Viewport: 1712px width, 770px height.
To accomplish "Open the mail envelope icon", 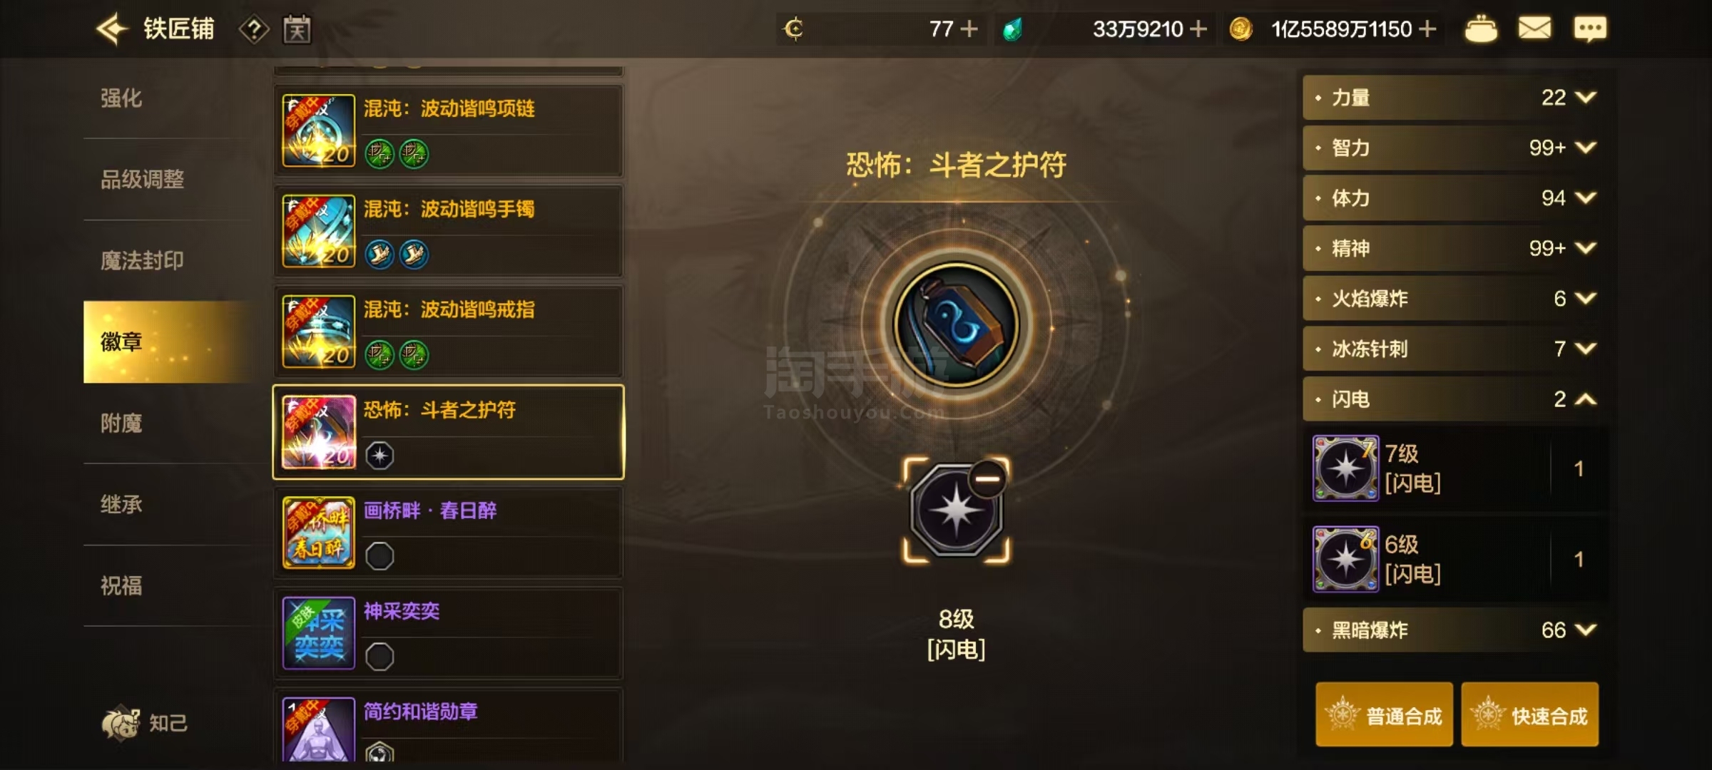I will pos(1534,29).
